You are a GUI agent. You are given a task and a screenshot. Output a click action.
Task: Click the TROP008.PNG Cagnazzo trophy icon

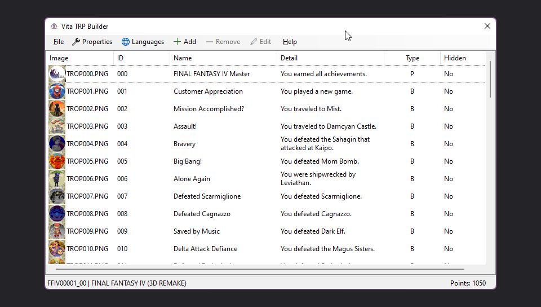pyautogui.click(x=57, y=214)
